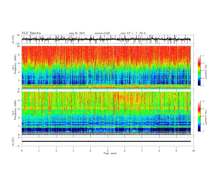Click time axis tick label "1"
This screenshot has height=169, width=218.
tap(39, 151)
